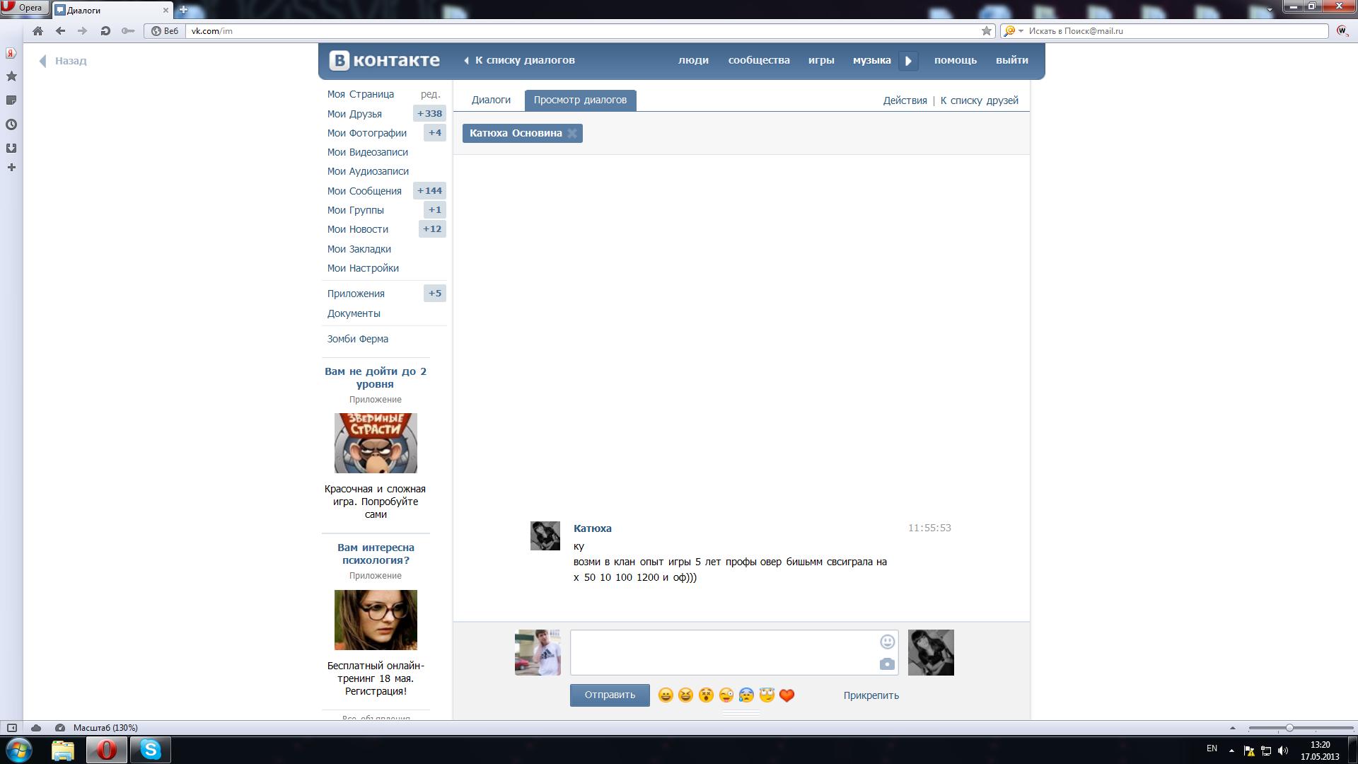Click the Home button in Opera toolbar
1358x764 pixels.
(37, 31)
